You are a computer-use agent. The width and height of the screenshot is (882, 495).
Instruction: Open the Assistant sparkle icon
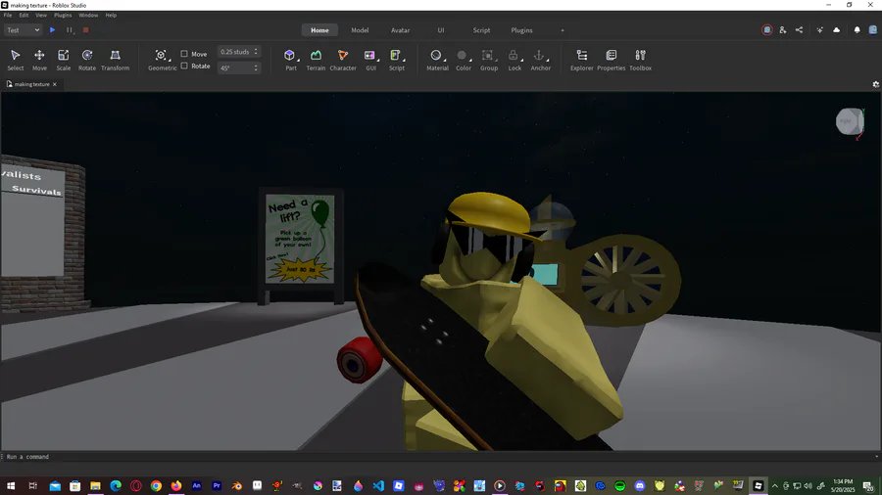[x=819, y=30]
